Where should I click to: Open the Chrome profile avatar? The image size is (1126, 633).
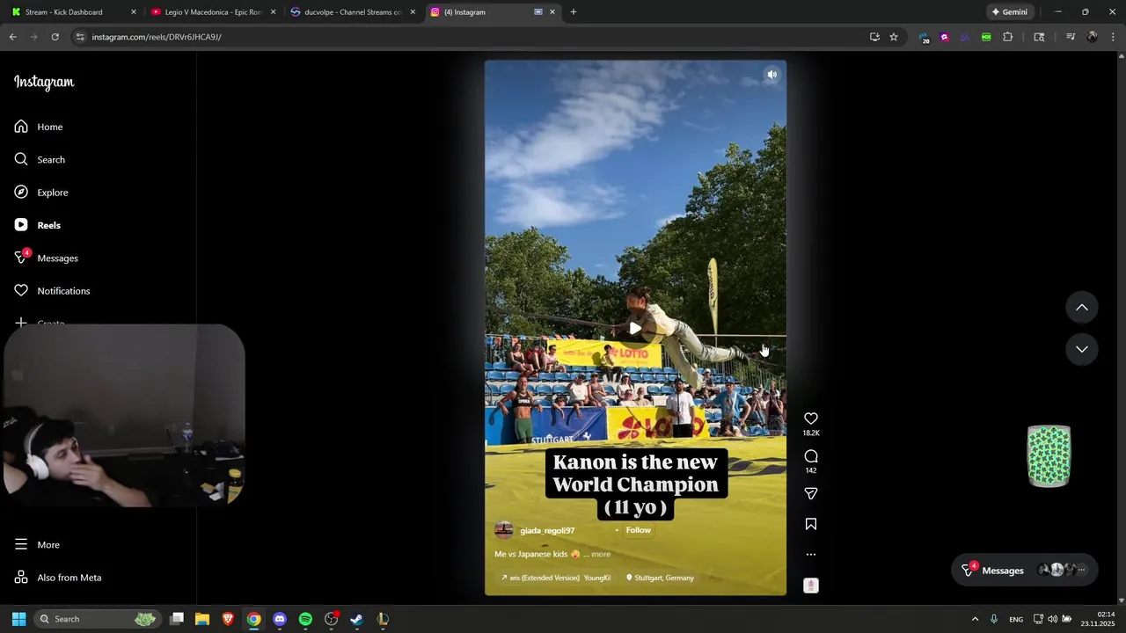[1092, 37]
